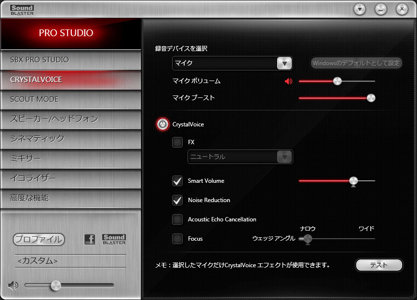Open the FX preset ニュートラル dropdown
417x300 pixels.
pos(284,157)
